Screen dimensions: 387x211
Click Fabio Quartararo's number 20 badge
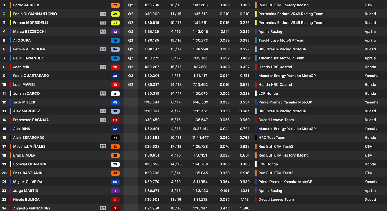click(x=115, y=76)
